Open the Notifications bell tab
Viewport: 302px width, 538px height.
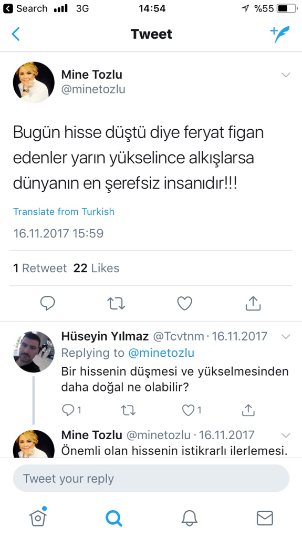pos(190,518)
